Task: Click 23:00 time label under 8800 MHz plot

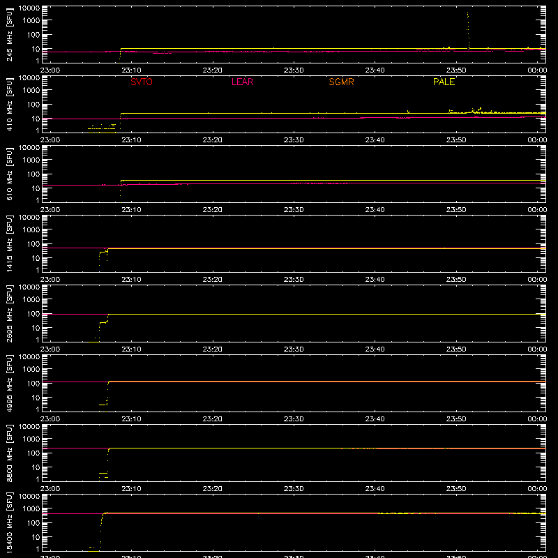Action: tap(50, 489)
